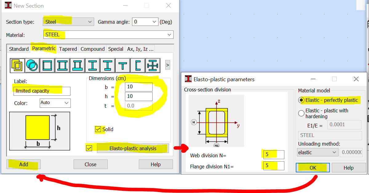The width and height of the screenshot is (369, 193).
Task: Select the I-beam section shape icon
Action: [x=93, y=65]
